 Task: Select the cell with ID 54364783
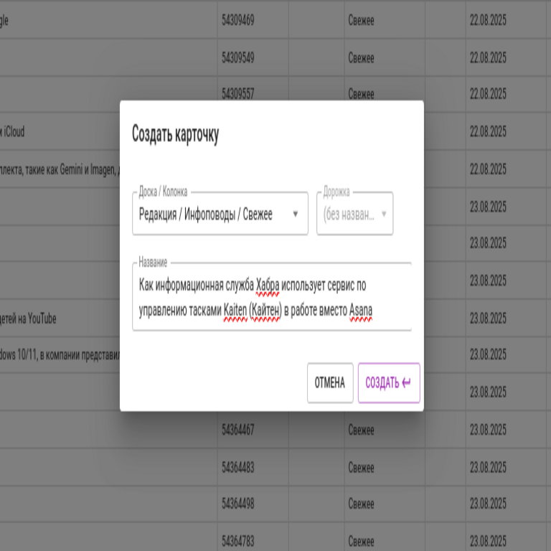[238, 540]
